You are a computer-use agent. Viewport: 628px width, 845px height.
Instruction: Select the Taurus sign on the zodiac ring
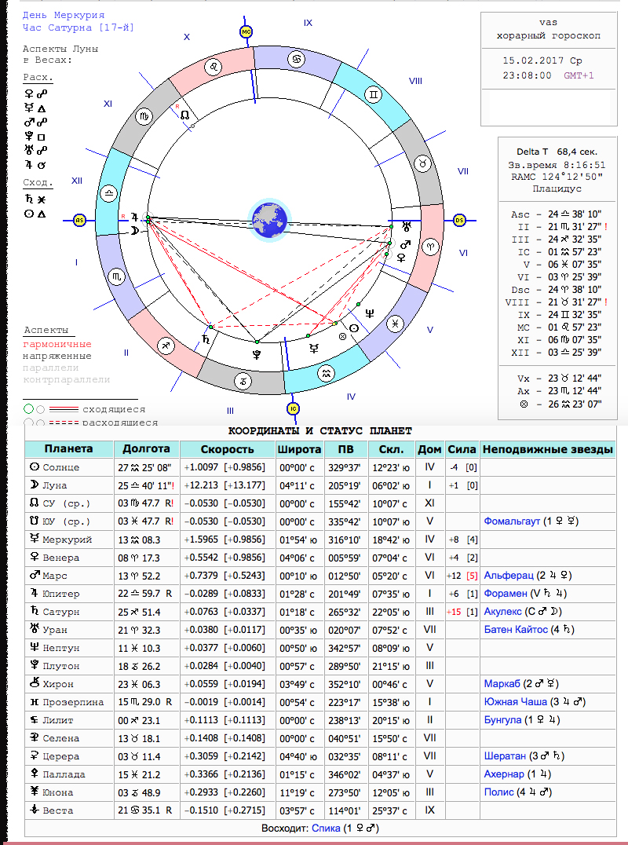[424, 163]
